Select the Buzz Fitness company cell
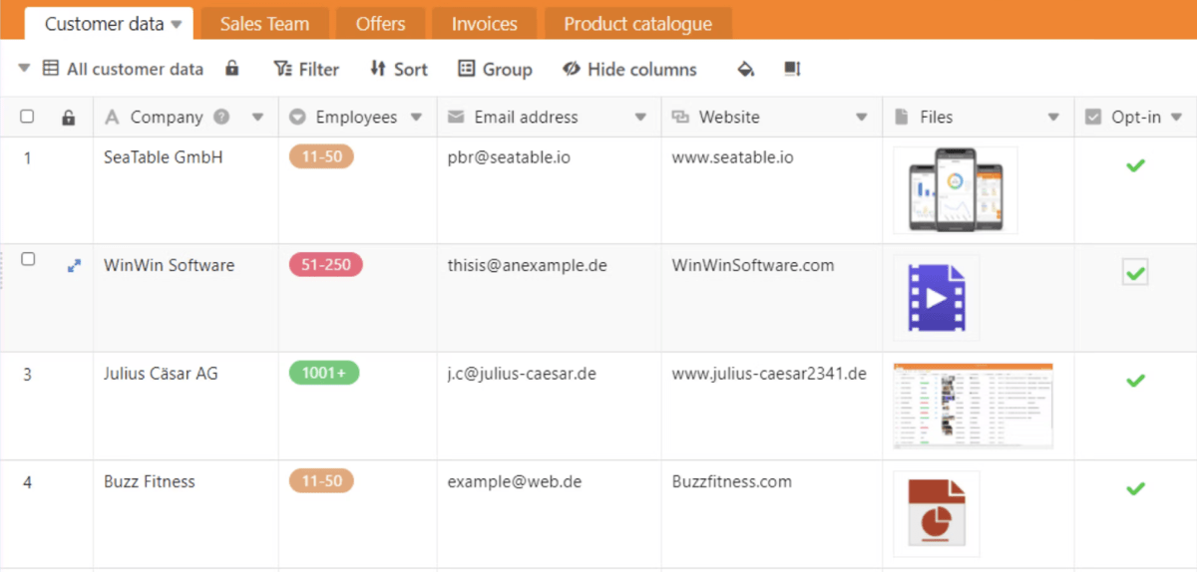1197x572 pixels. coord(186,513)
